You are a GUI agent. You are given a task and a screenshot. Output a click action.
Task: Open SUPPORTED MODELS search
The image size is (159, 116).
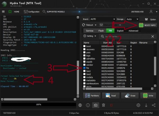point(44,12)
